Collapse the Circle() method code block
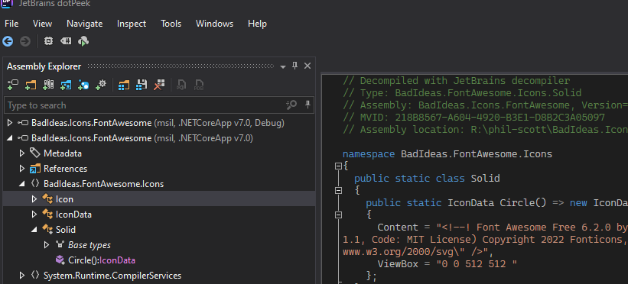Image resolution: width=628 pixels, height=284 pixels. pyautogui.click(x=338, y=215)
